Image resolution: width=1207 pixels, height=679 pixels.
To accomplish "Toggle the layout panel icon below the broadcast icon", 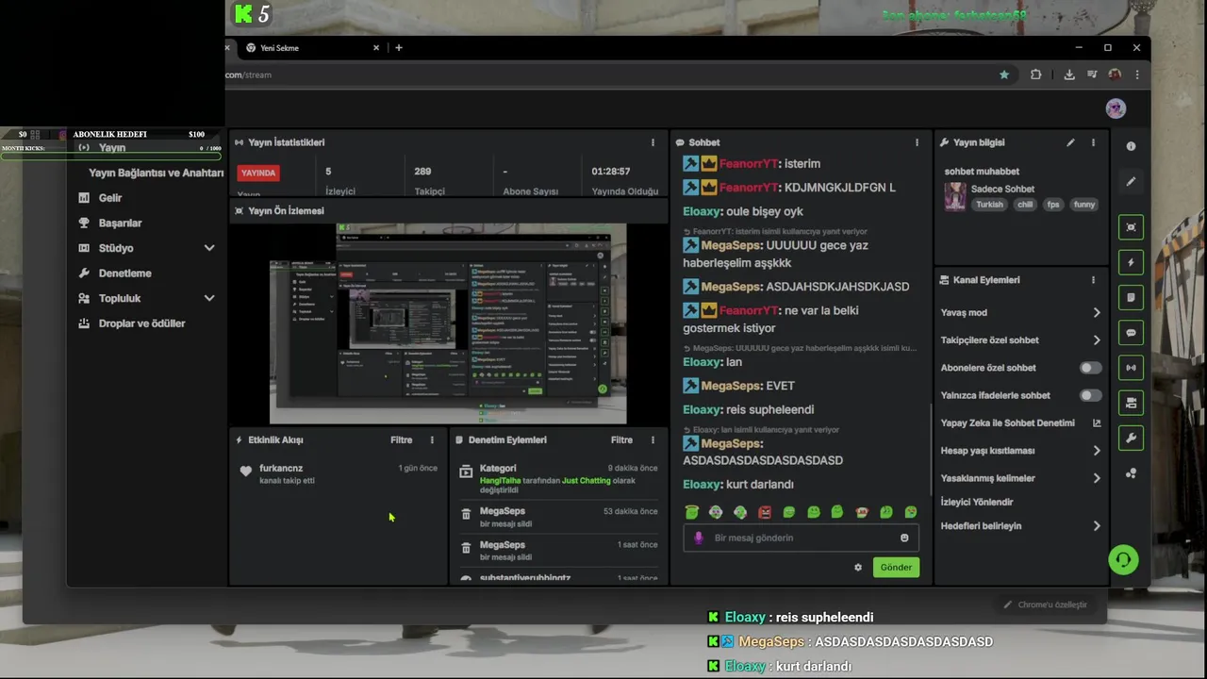I will point(1131,403).
